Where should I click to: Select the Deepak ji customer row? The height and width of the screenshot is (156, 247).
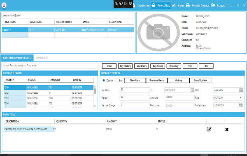click(x=68, y=29)
